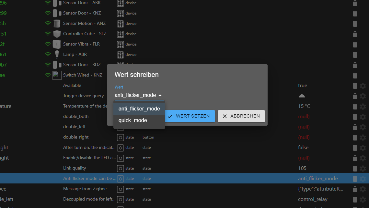Click the control_relay value
The height and width of the screenshot is (208, 369).
[313, 199]
